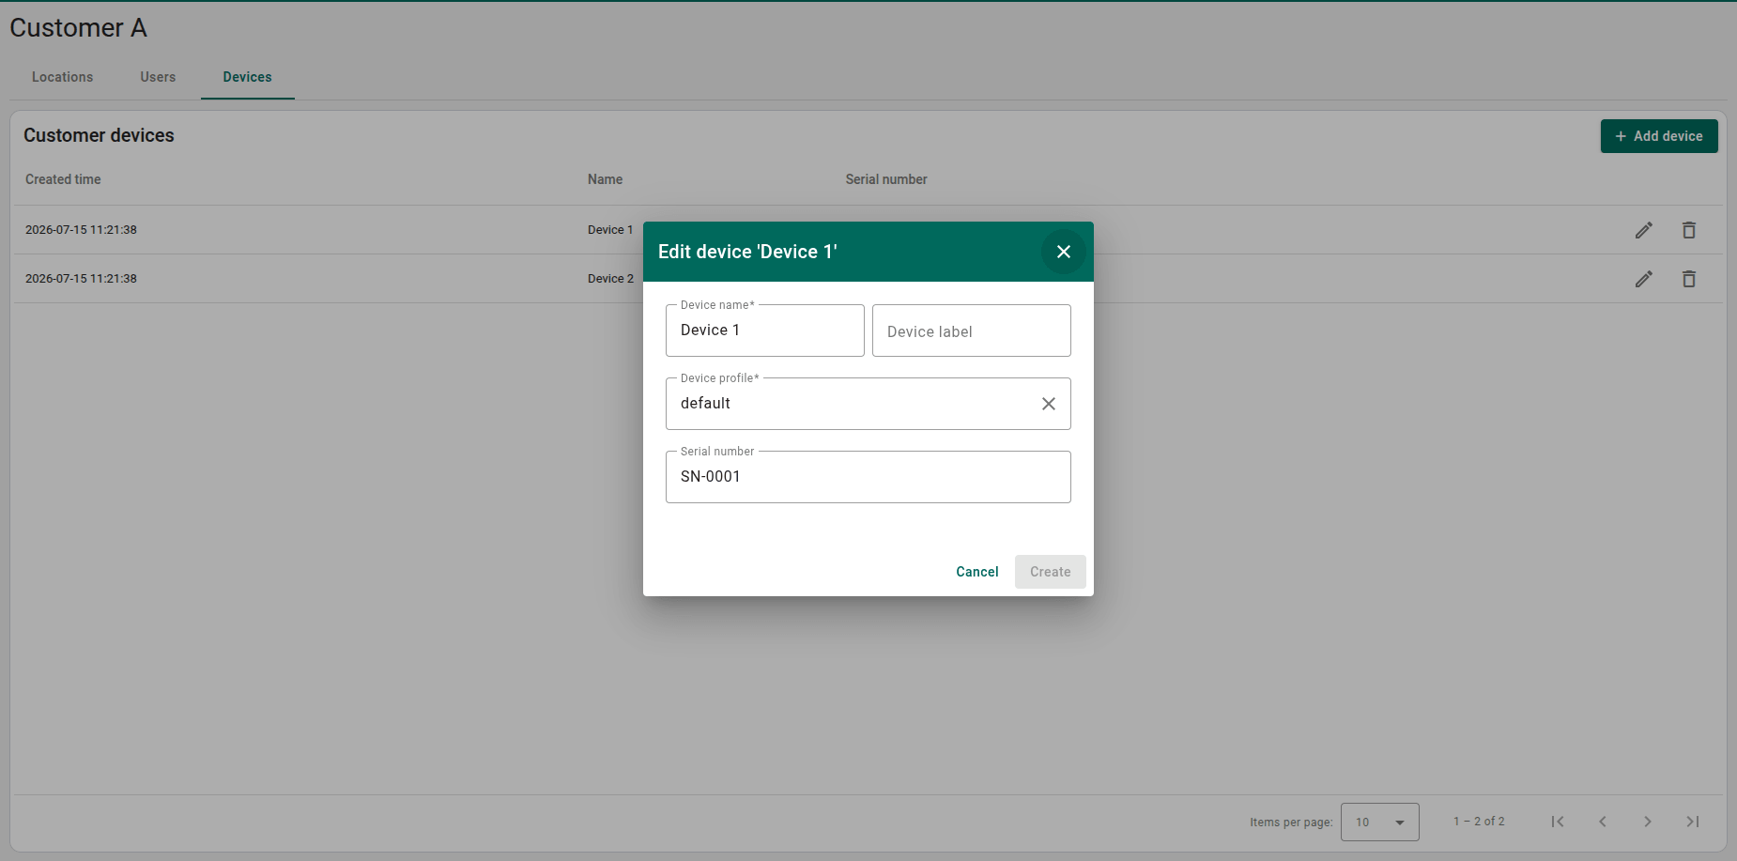Image resolution: width=1737 pixels, height=861 pixels.
Task: Sort by Name column header
Action: pos(606,179)
